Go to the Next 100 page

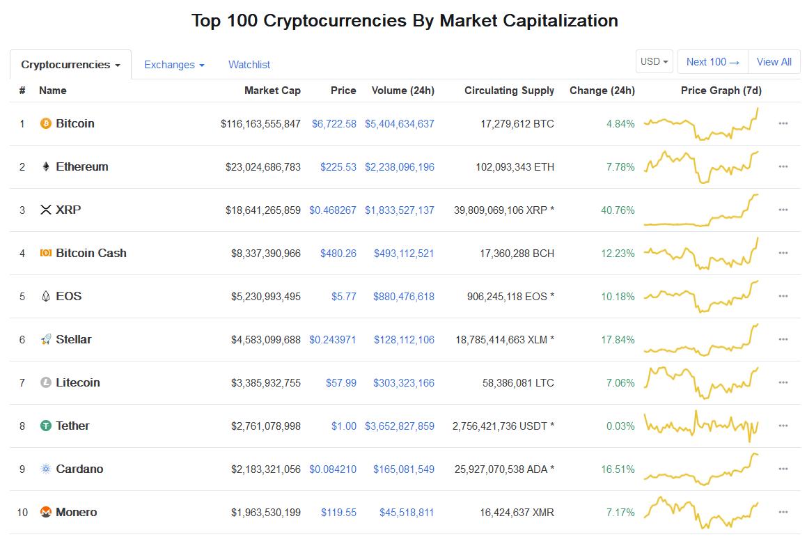tap(712, 62)
